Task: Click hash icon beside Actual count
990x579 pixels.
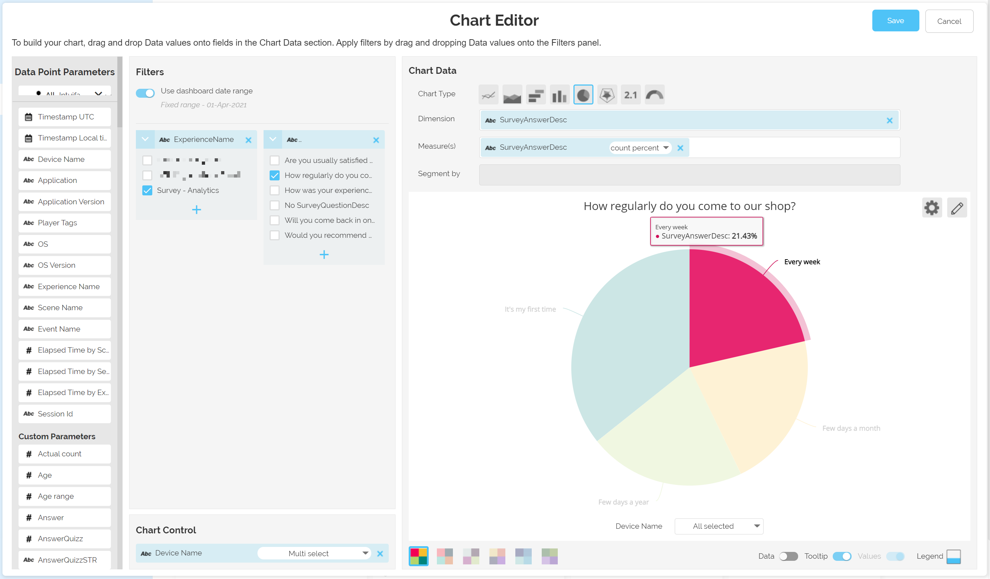Action: 29,454
